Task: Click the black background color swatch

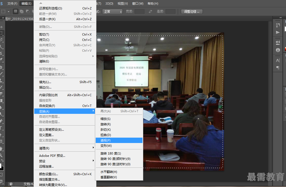Action: tap(2, 168)
